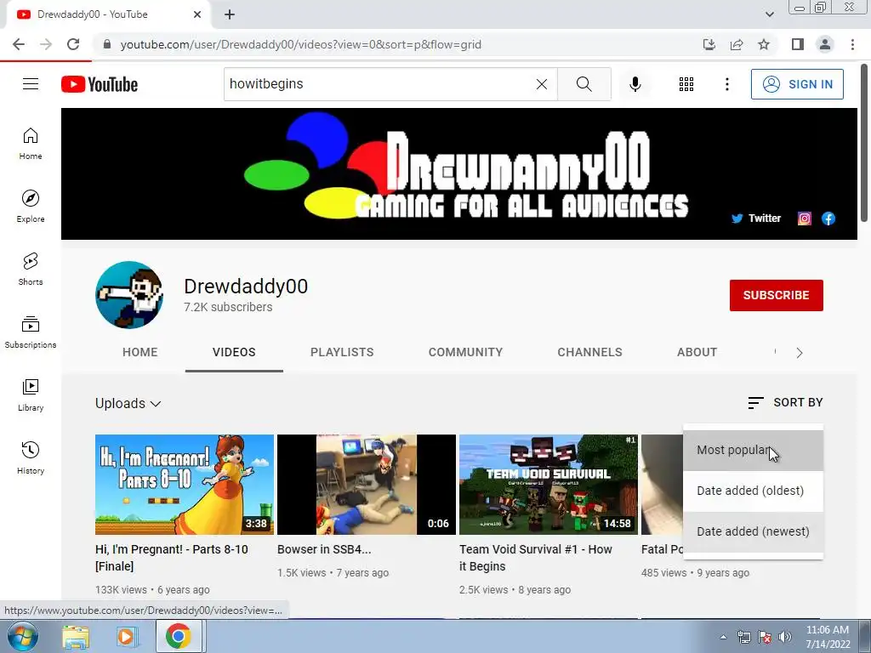Image resolution: width=871 pixels, height=653 pixels.
Task: Toggle the SORT BY menu
Action: click(785, 402)
